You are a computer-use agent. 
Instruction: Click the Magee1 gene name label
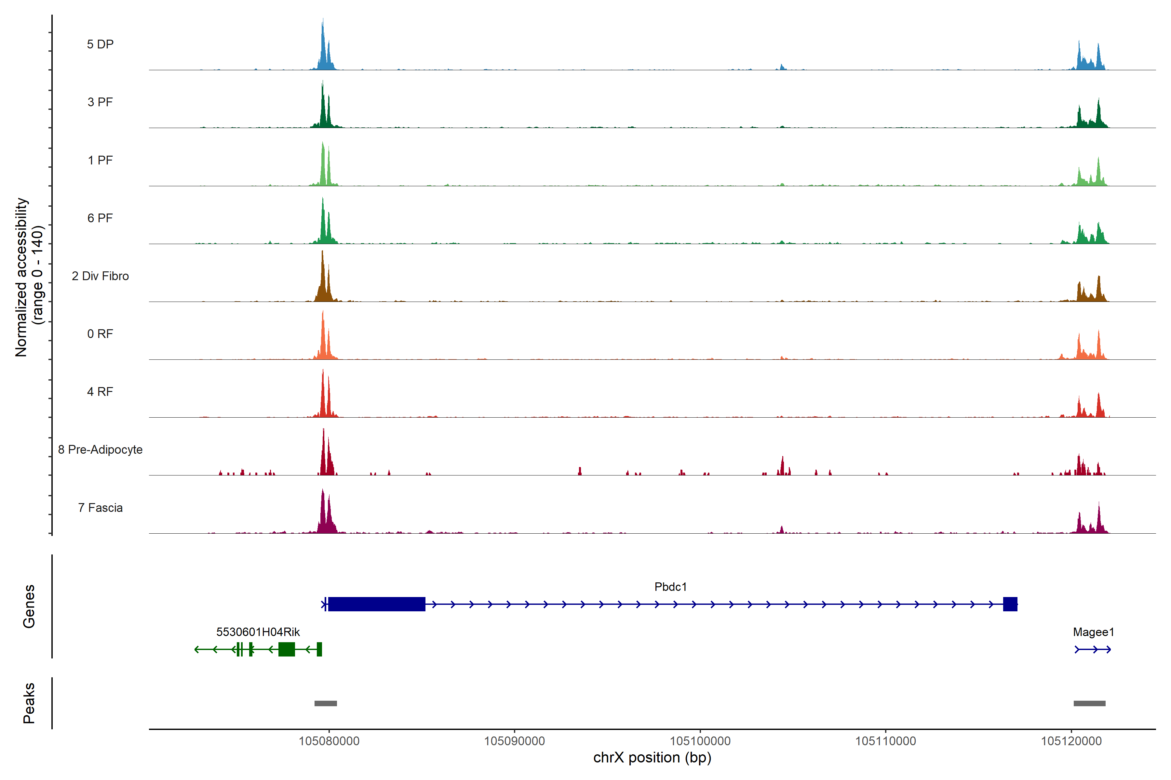(1093, 632)
